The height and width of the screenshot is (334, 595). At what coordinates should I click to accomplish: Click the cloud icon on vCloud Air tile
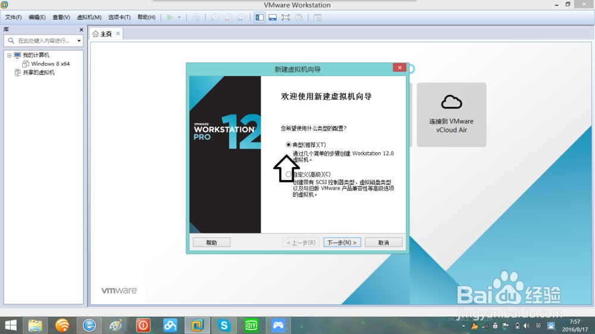tap(452, 102)
